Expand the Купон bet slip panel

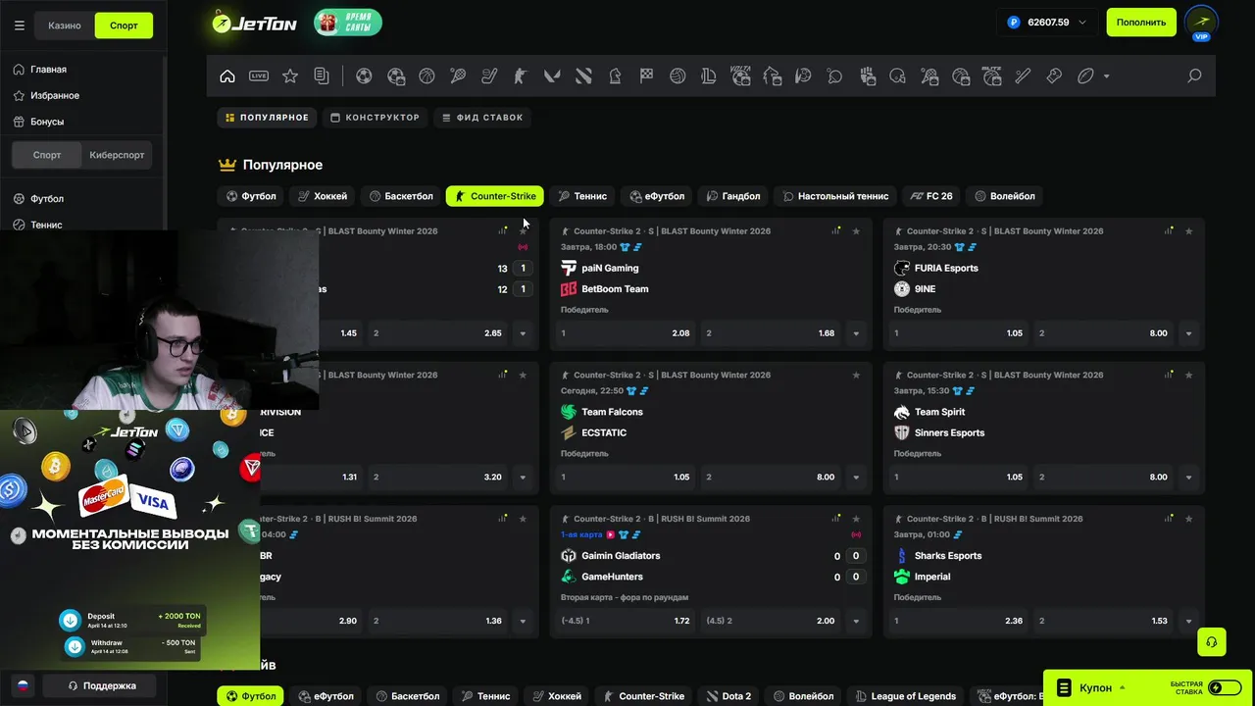pyautogui.click(x=1093, y=688)
